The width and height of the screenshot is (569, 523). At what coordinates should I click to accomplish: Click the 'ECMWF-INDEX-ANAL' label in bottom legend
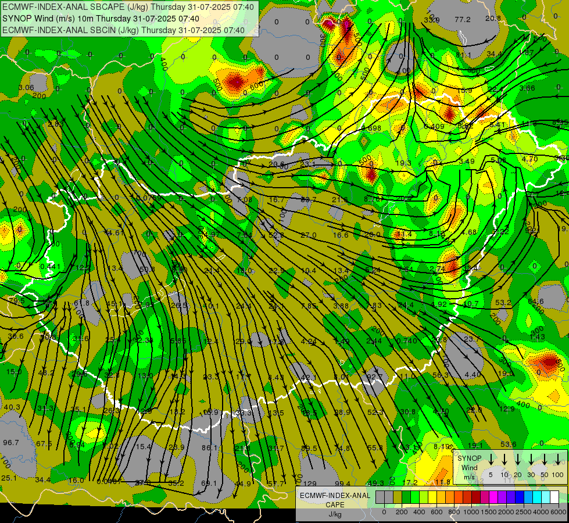[335, 496]
